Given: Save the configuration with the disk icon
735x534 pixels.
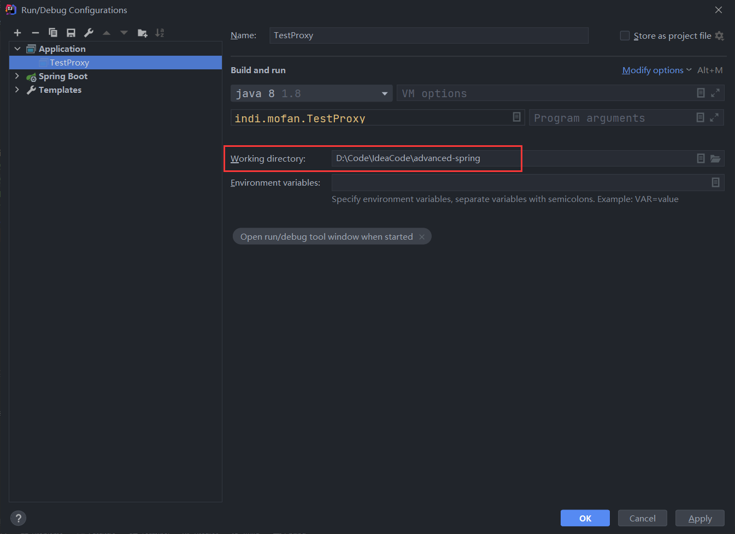Looking at the screenshot, I should 71,33.
